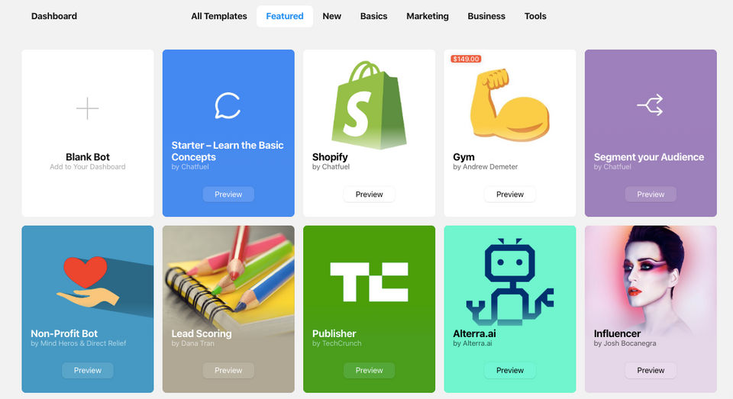
Task: Preview the Gym template
Action: 510,195
